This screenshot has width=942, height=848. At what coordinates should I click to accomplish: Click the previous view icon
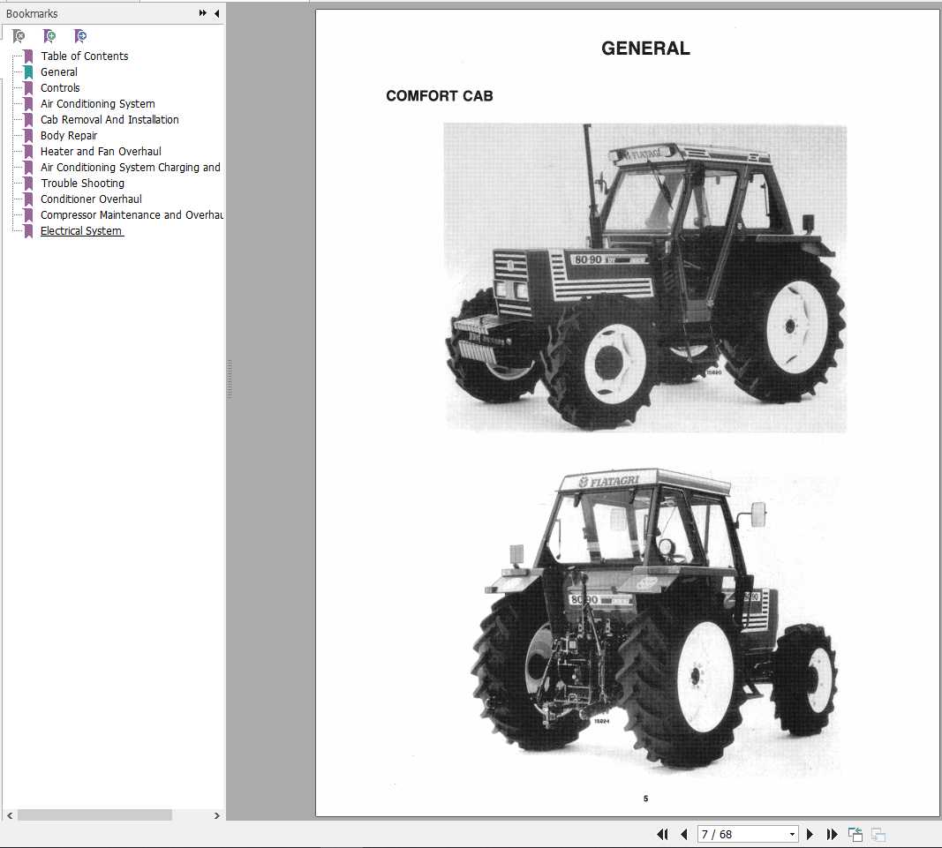pos(855,834)
